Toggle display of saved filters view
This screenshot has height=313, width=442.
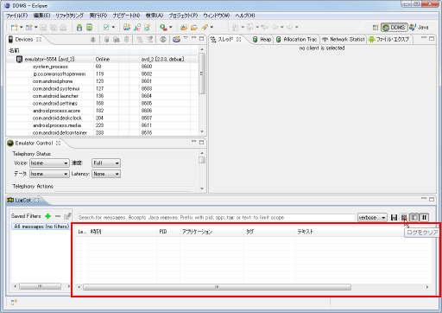[x=414, y=218]
